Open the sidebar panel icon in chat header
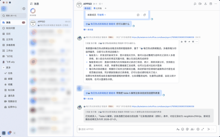 (210, 4)
